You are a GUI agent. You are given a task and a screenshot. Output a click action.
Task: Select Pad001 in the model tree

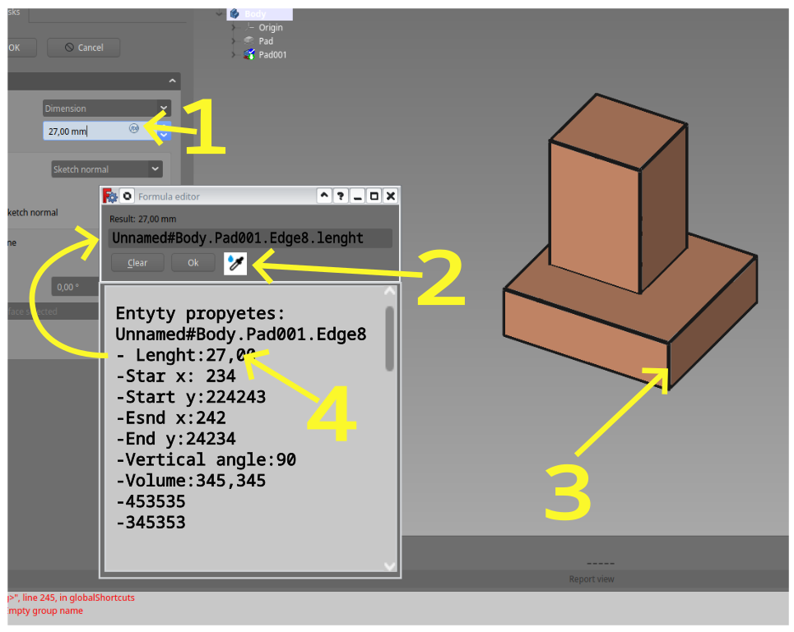click(x=272, y=54)
